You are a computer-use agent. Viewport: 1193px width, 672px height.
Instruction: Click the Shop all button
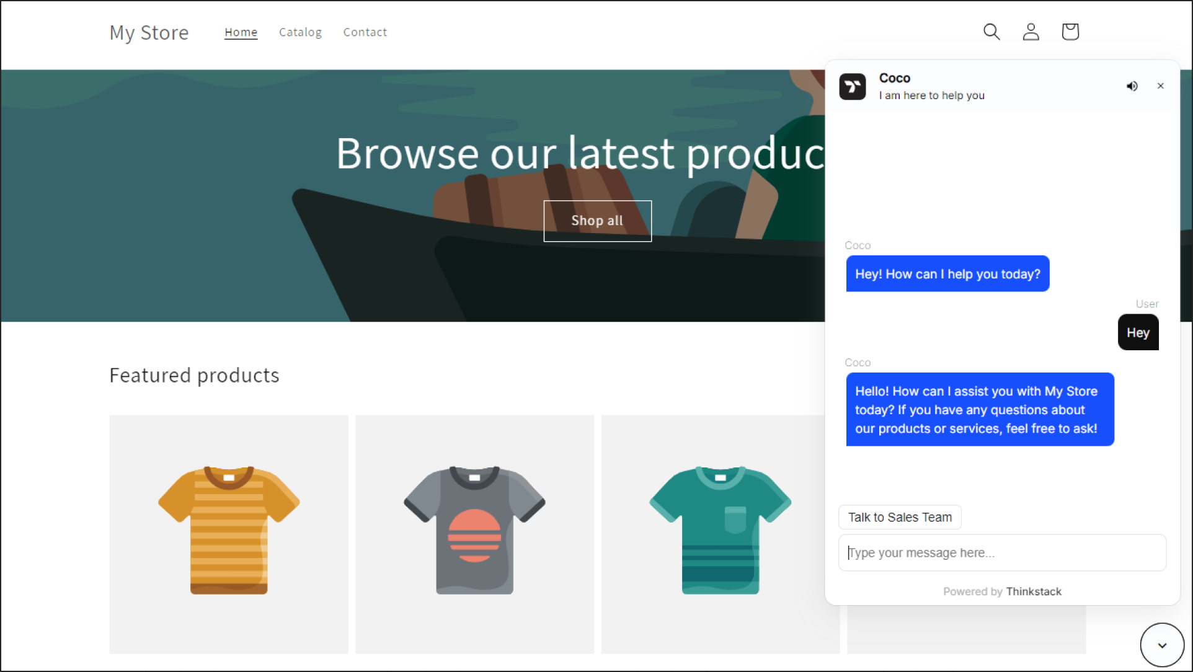pyautogui.click(x=596, y=221)
